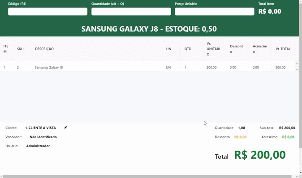302x178 pixels.
Task: Click the Preço Unitário input field
Action: point(214,12)
